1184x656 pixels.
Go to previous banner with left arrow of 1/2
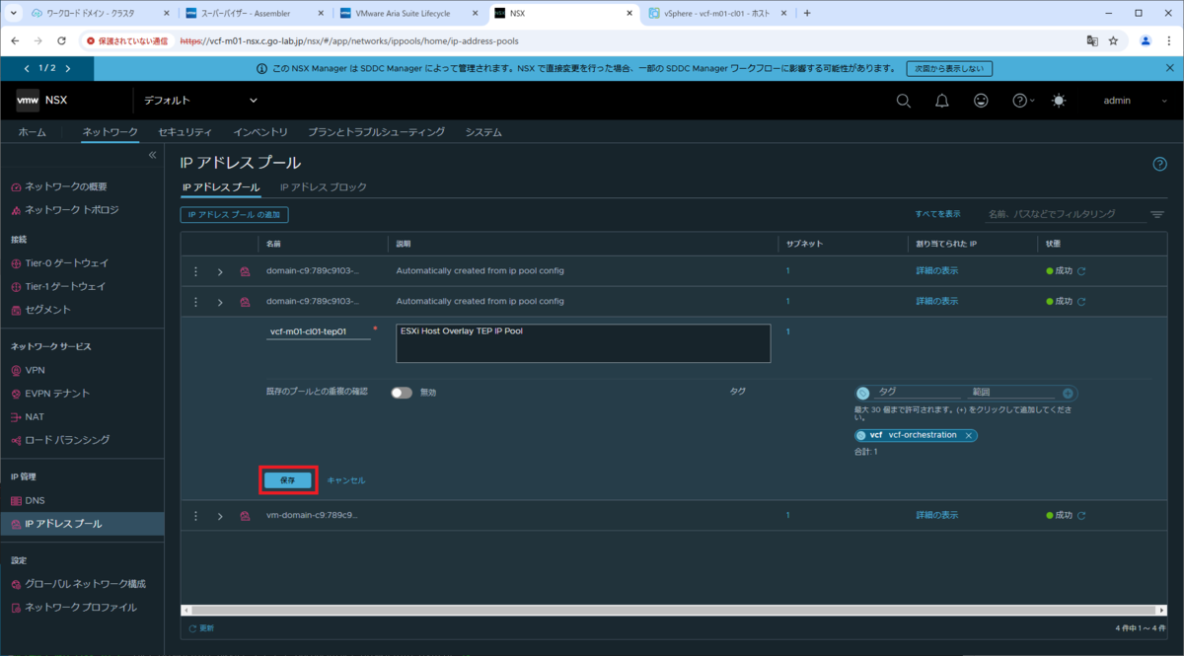point(28,68)
